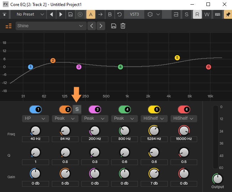Click the 200 Hz frequency field

point(95,139)
